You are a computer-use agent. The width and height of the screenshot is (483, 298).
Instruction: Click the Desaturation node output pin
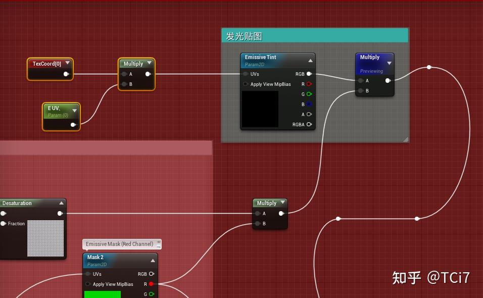click(60, 213)
